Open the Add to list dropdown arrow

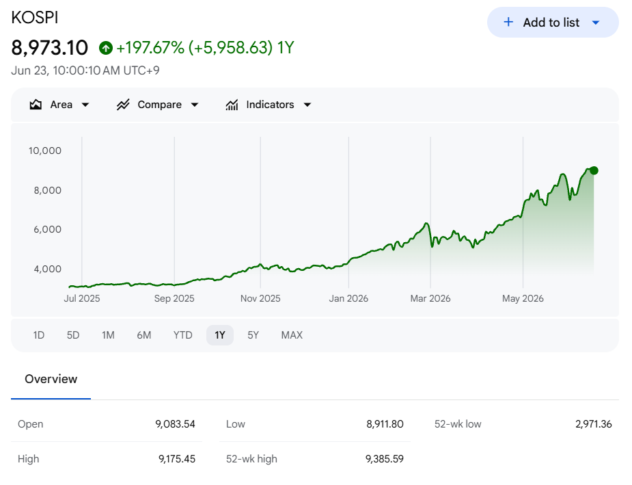click(x=596, y=23)
